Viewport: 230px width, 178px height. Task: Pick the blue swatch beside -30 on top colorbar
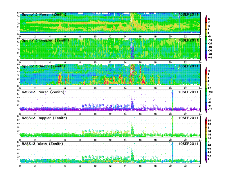click(x=206, y=52)
